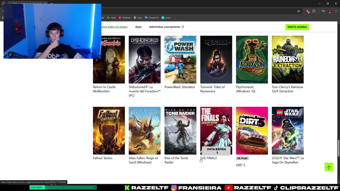Open the Pinterest bookmark
Image resolution: width=340 pixels, height=191 pixels.
click(x=125, y=18)
